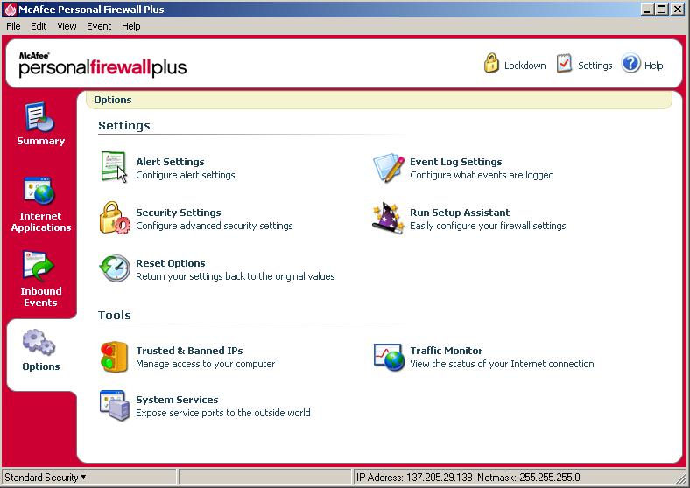
Task: Click 'Configure what events are logged' description
Action: pos(482,175)
